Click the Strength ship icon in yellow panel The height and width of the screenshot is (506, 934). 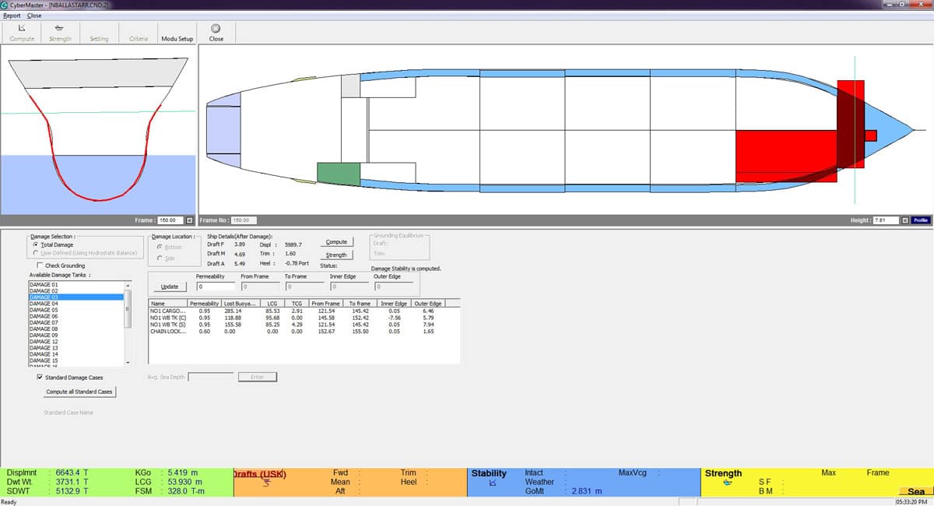pos(727,483)
